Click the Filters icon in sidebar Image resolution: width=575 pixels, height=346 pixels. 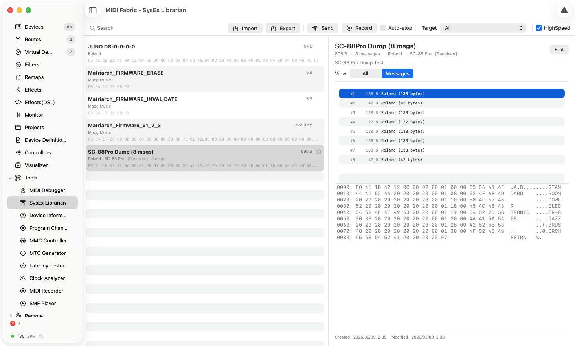tap(18, 64)
